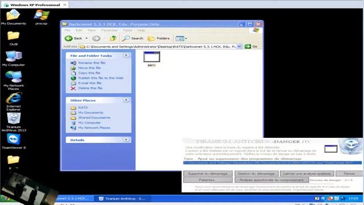The width and height of the screenshot is (364, 205).
Task: Open Search pane in Explorer
Action: (x=133, y=38)
